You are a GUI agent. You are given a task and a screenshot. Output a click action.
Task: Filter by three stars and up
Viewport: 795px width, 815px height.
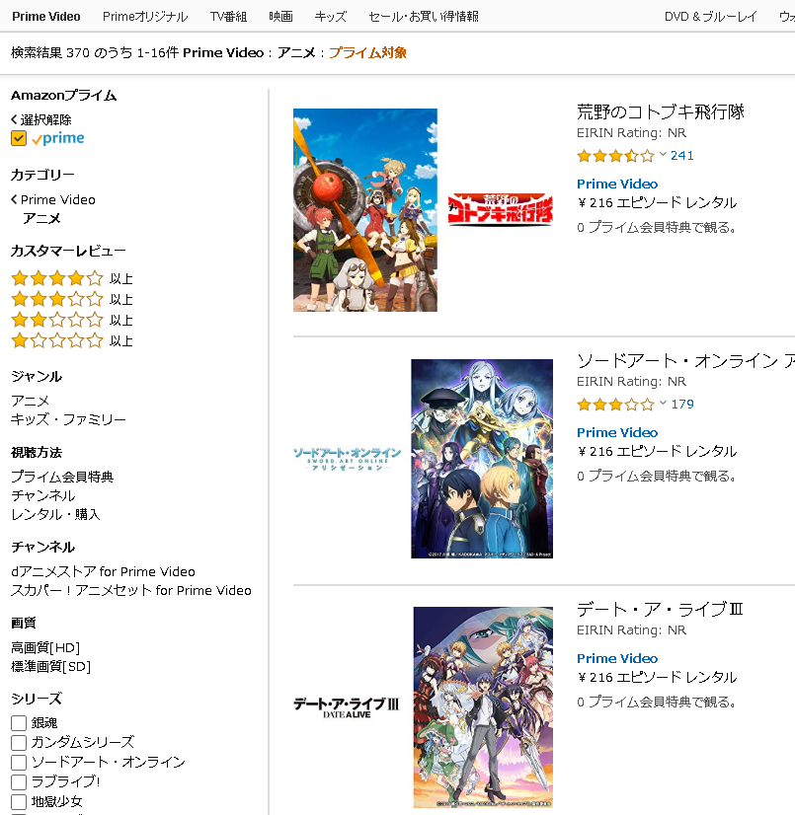72,299
